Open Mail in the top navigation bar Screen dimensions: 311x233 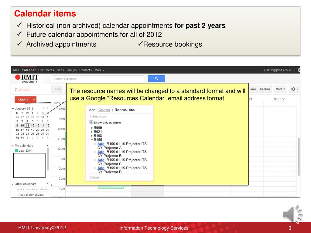pyautogui.click(x=16, y=70)
